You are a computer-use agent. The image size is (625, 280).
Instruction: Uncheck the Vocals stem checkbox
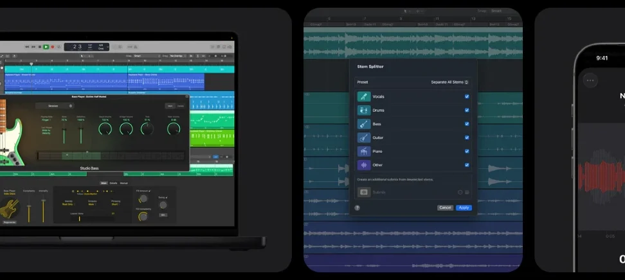click(467, 96)
